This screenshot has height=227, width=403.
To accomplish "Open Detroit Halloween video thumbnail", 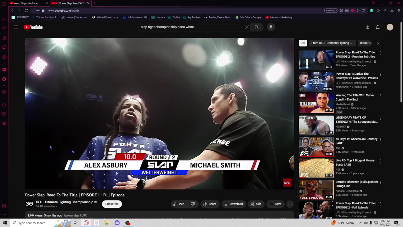I will [316, 190].
